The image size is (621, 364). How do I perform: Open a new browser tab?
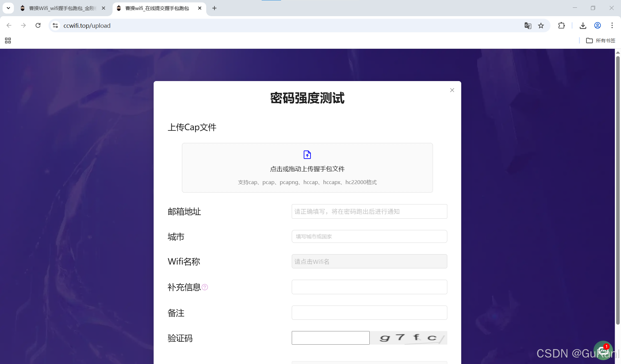tap(214, 8)
